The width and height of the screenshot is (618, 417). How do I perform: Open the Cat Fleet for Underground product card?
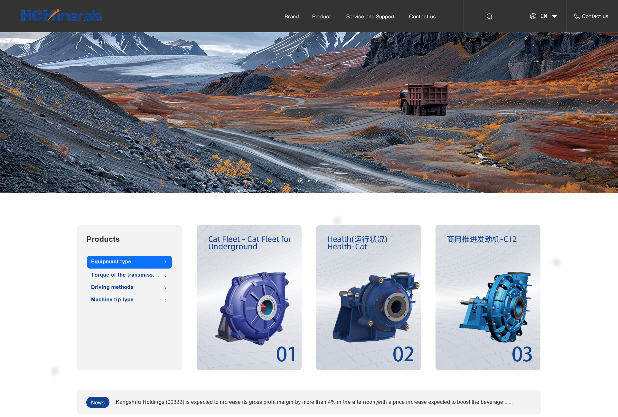[249, 297]
